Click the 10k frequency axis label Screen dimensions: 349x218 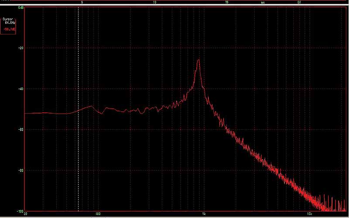click(x=309, y=214)
